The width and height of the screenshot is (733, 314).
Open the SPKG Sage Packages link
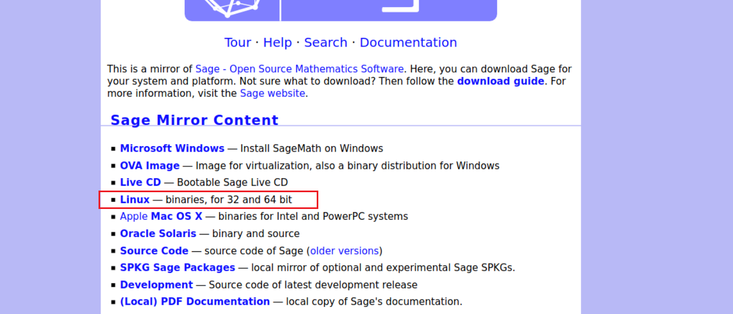click(178, 268)
